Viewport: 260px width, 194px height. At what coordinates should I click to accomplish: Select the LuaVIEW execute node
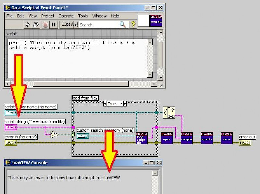(207, 137)
